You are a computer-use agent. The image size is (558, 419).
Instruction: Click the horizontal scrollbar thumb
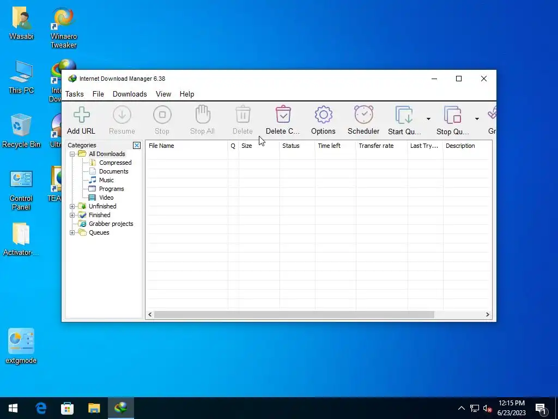(x=294, y=315)
